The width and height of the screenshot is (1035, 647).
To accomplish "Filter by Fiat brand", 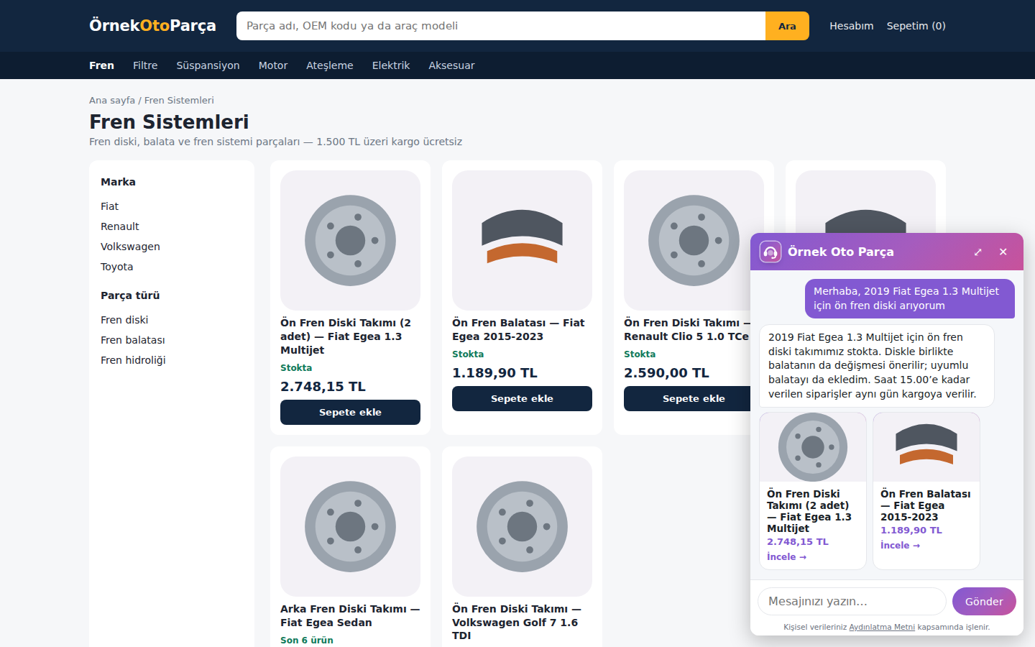I will 109,206.
